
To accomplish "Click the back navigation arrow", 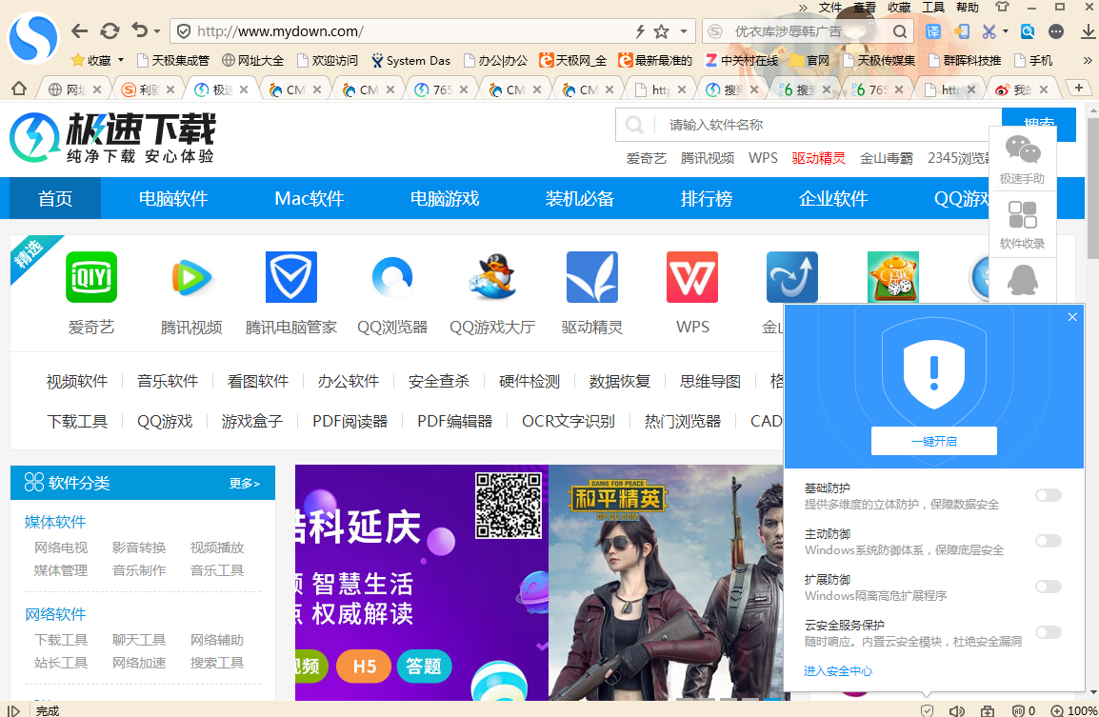I will tap(80, 30).
